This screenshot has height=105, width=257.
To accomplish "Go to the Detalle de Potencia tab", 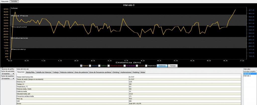I will click(44, 72).
